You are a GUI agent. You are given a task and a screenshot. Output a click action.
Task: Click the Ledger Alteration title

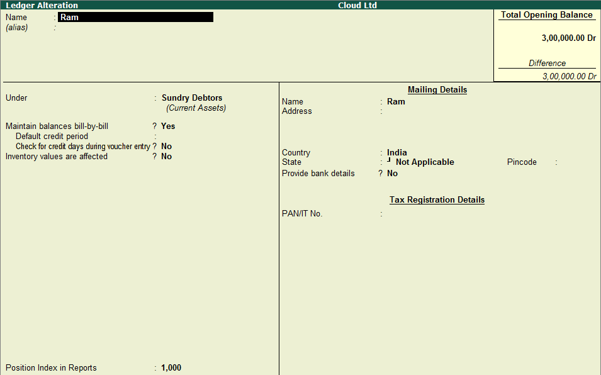(42, 5)
